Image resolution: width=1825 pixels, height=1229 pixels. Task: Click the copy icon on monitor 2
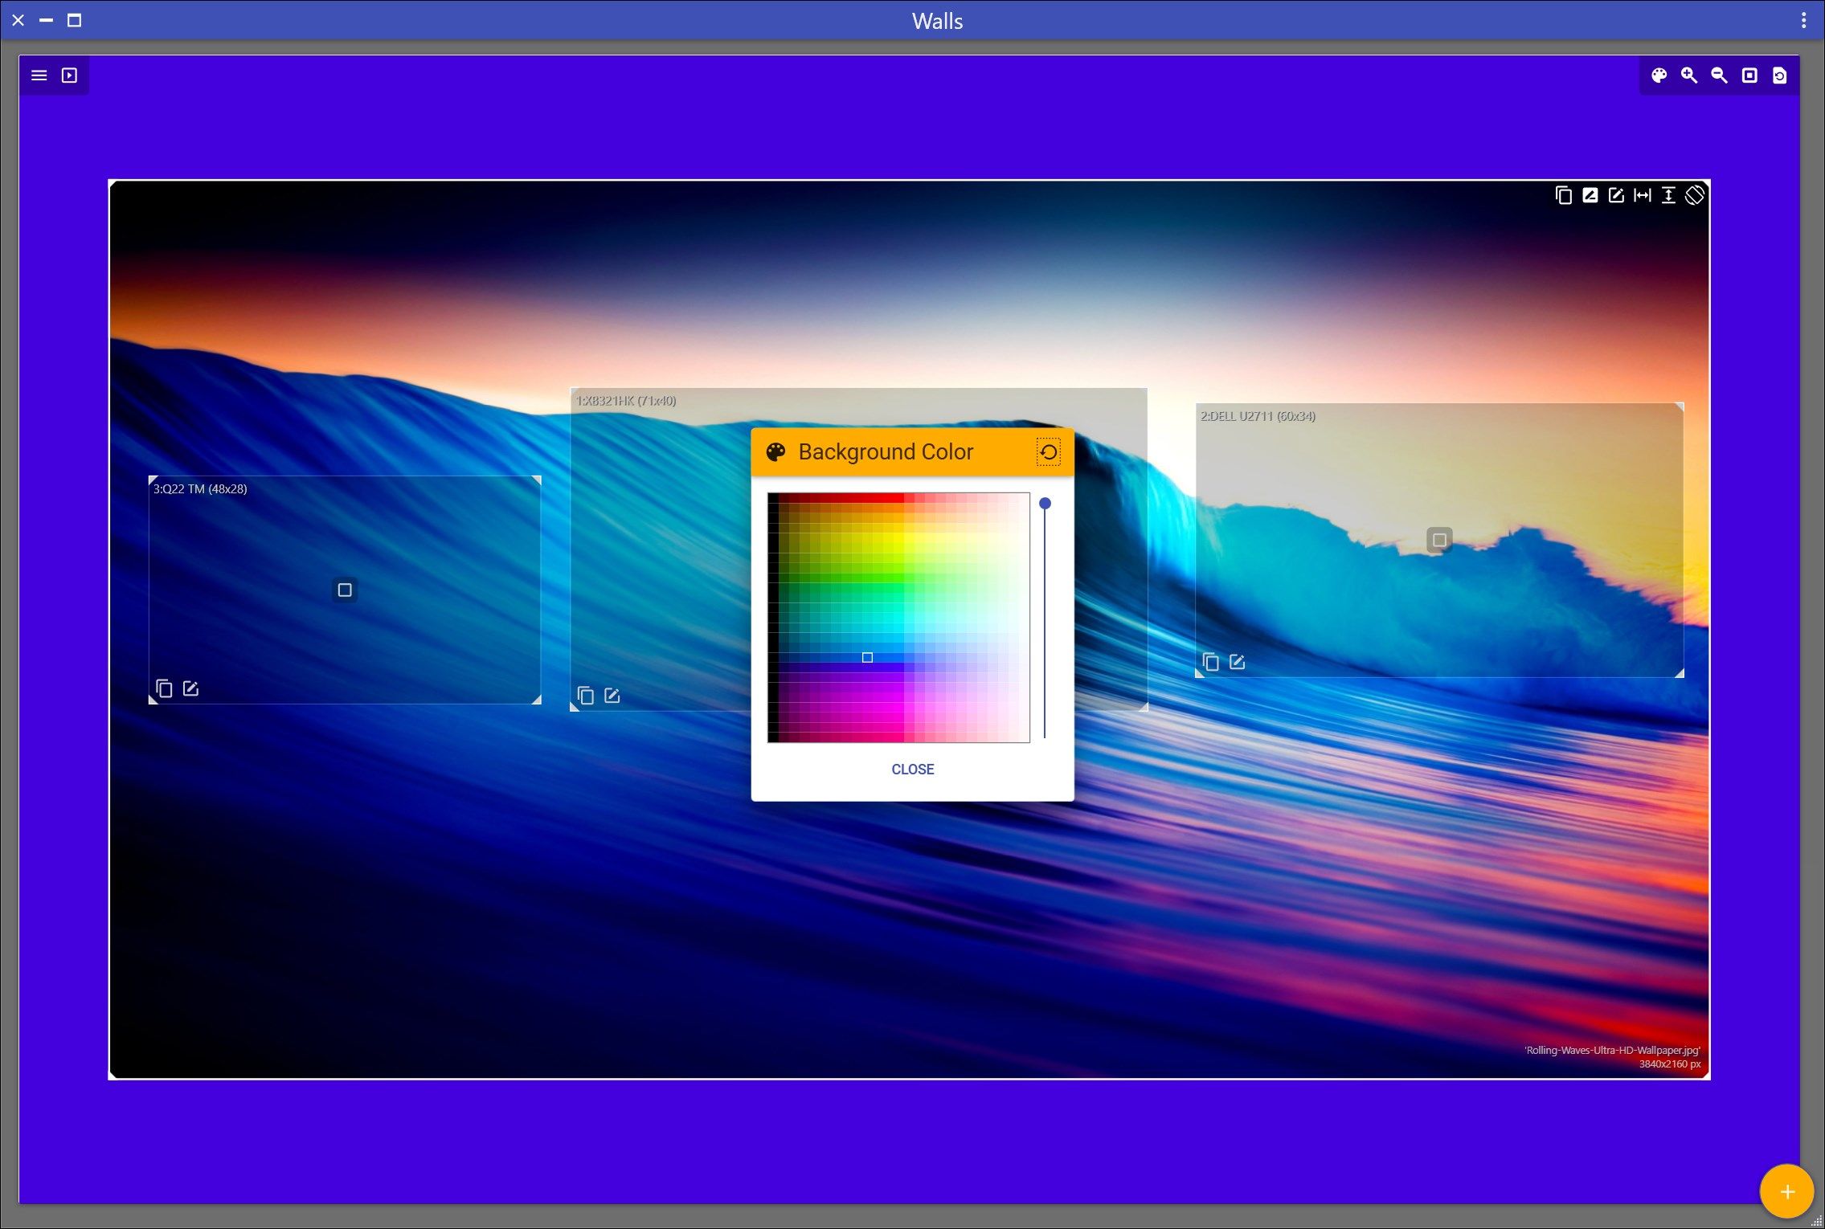tap(1210, 661)
